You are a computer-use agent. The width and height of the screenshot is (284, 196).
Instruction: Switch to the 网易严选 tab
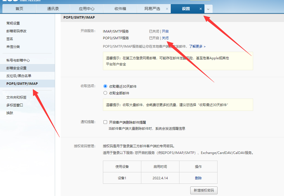pyautogui.click(x=152, y=9)
